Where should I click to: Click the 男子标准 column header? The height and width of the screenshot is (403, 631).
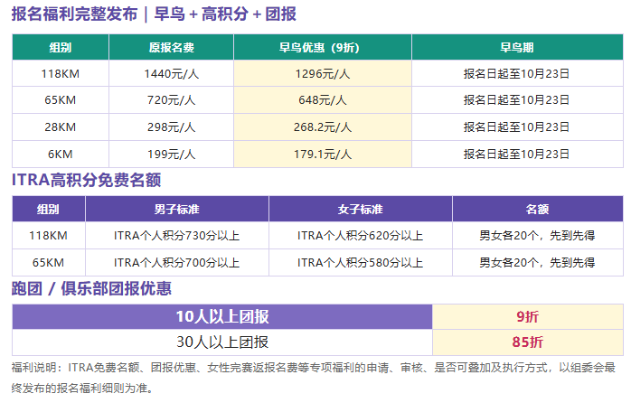(x=177, y=209)
